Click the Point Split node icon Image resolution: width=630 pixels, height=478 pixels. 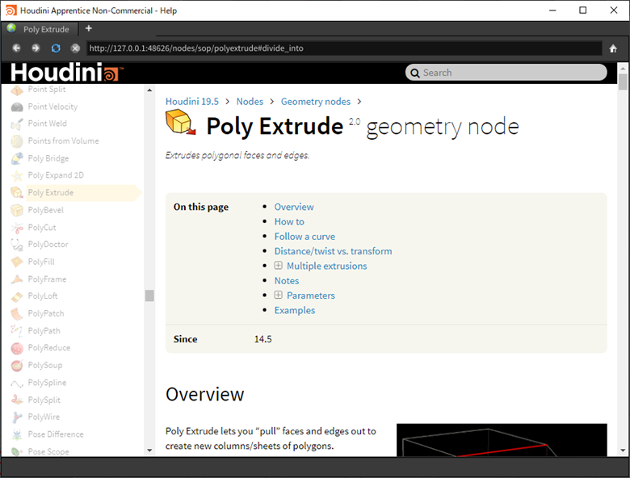[x=17, y=90]
